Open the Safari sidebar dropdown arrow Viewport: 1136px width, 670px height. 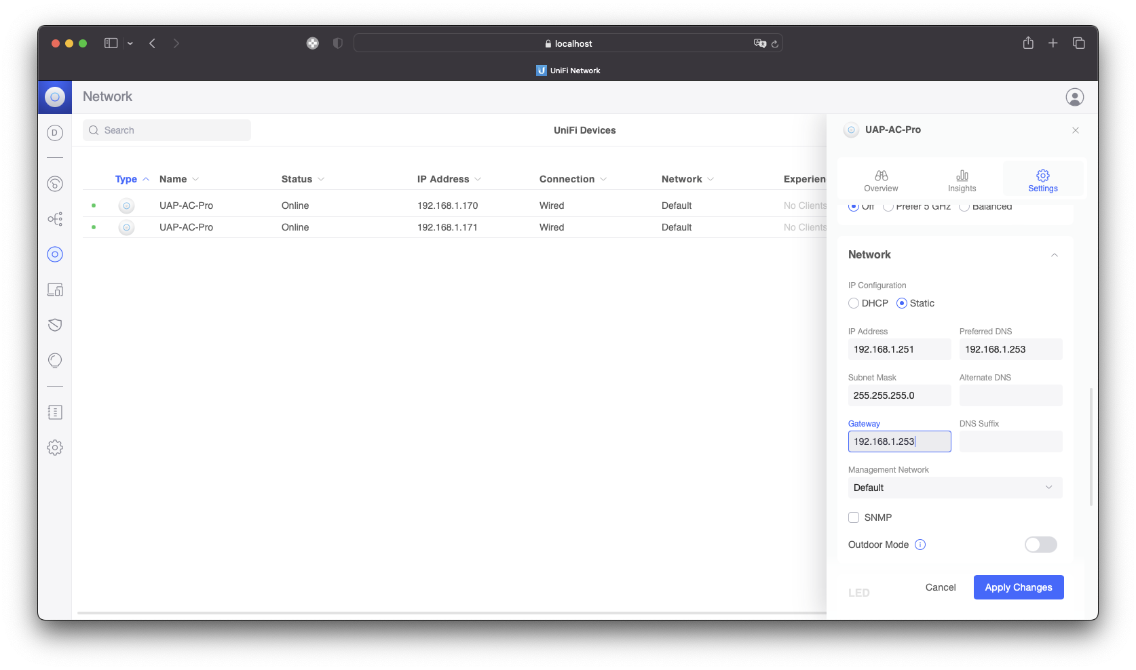(130, 43)
